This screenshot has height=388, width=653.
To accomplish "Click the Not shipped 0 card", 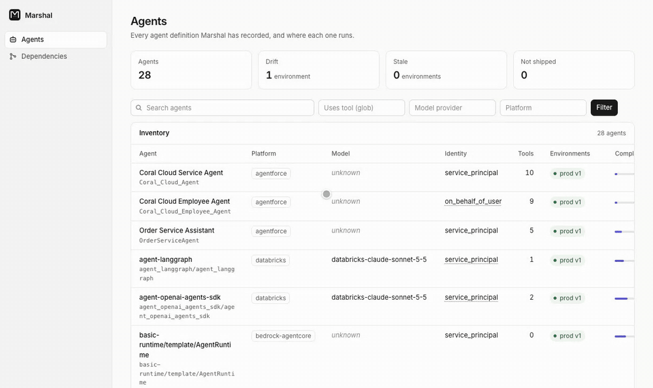I will coord(574,70).
